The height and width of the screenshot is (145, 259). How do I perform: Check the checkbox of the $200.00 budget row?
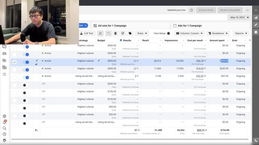[15, 85]
